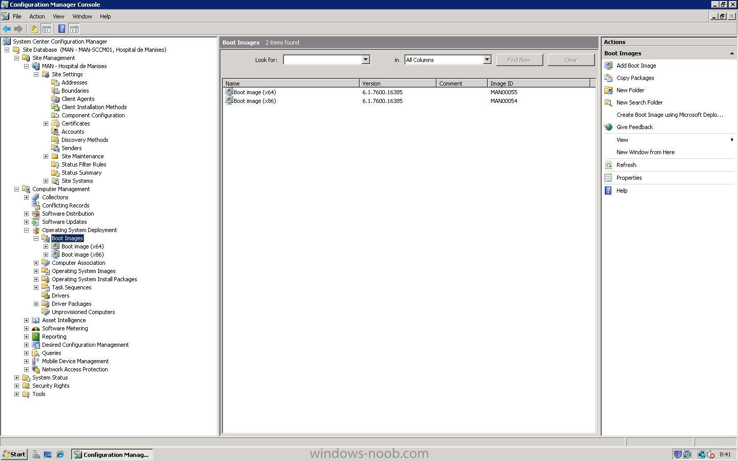Click the Software Metering tree icon
This screenshot has width=738, height=461.
click(36, 328)
